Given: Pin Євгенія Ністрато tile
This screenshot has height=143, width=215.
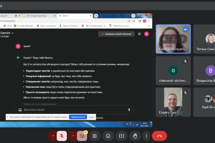Looking at the screenshot, I should [x=164, y=39].
